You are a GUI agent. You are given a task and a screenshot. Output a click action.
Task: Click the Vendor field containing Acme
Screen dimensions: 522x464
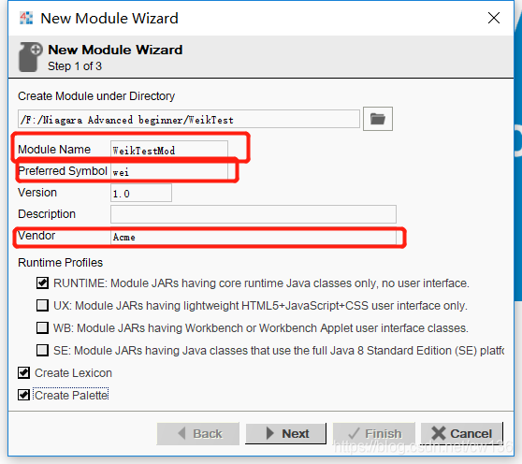(254, 237)
